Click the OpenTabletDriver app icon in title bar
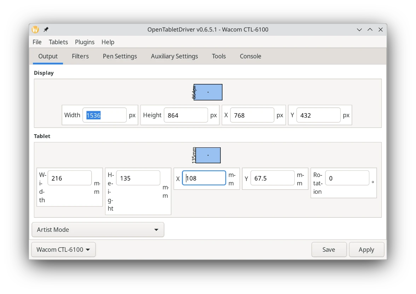The width and height of the screenshot is (416, 294). click(35, 30)
